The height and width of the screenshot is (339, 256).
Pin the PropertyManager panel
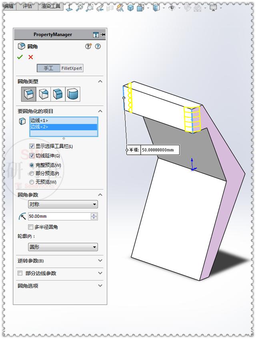(x=103, y=34)
